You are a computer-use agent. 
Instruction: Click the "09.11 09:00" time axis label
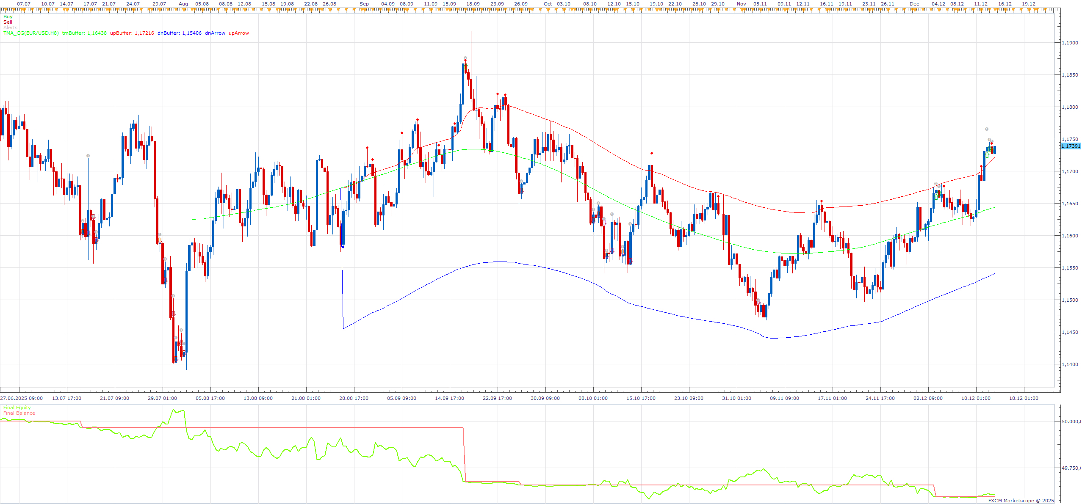[x=784, y=398]
